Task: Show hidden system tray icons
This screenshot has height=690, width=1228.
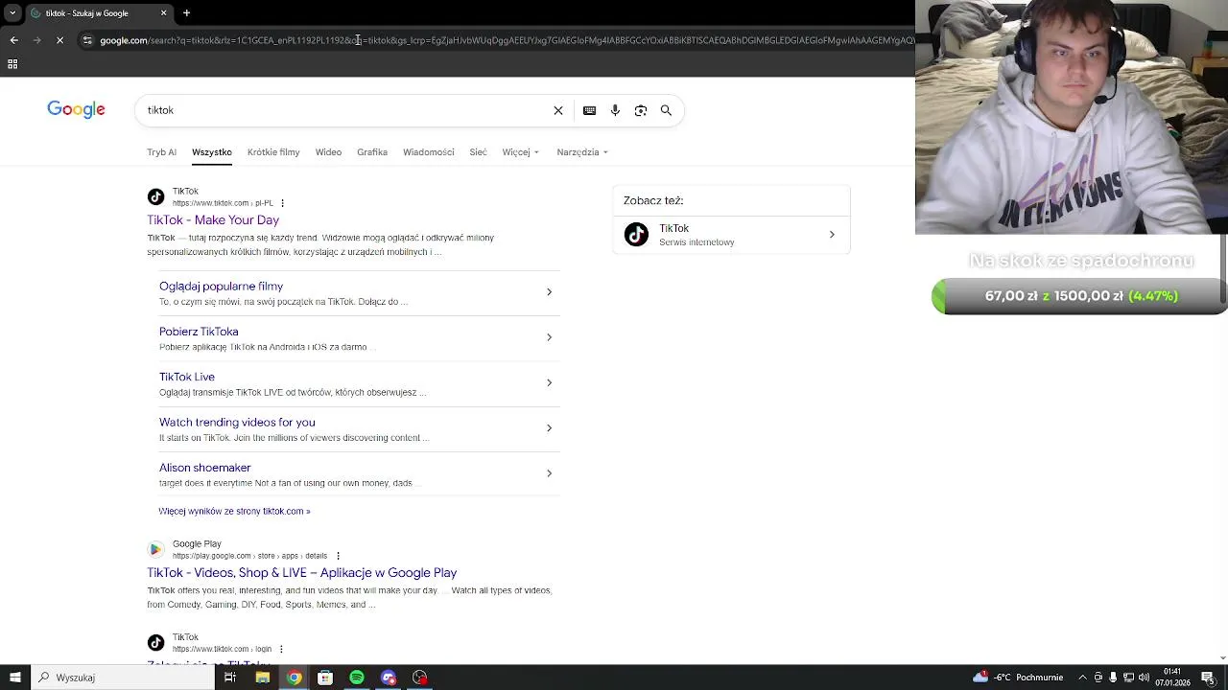Action: coord(1083,678)
